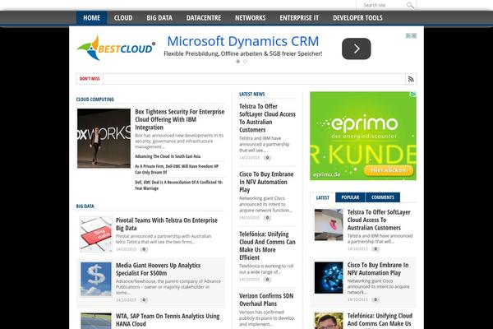Viewport: 493px width, 329px height.
Task: Open the Cloud Computing section heading
Action: 95,100
